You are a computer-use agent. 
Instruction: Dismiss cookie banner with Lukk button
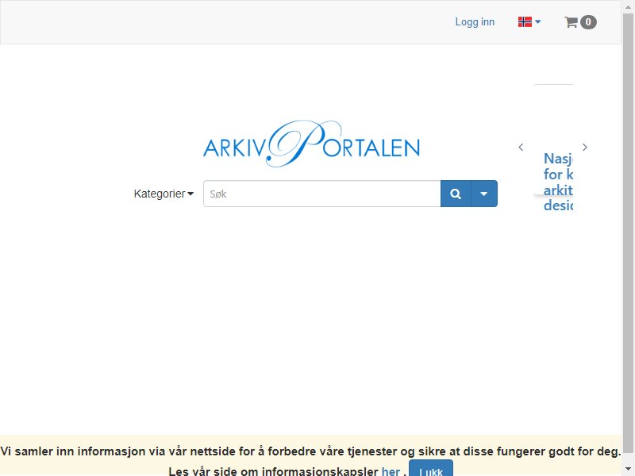(x=431, y=469)
